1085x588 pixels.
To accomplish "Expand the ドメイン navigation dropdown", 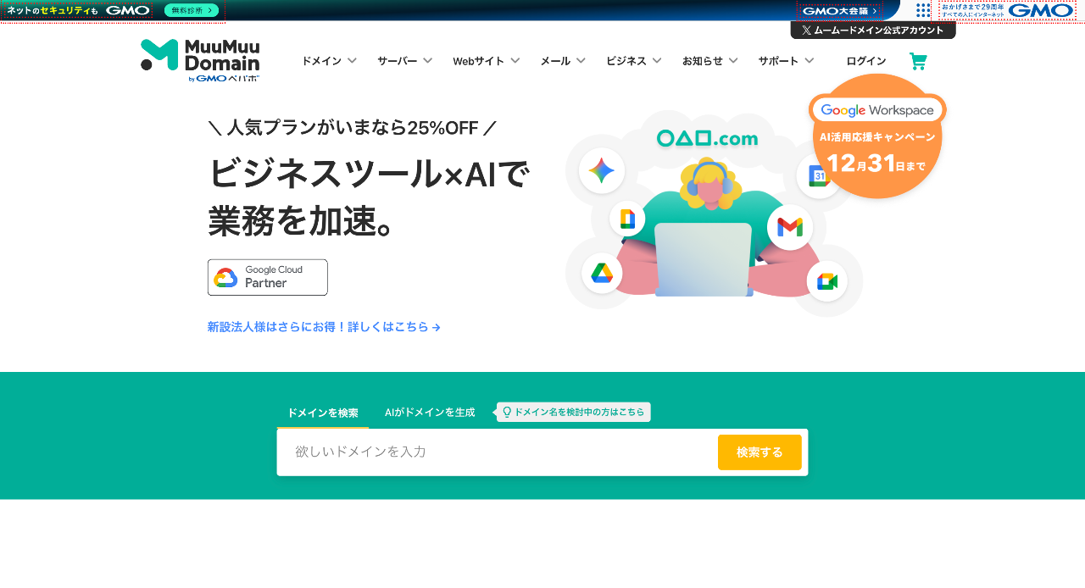I will pyautogui.click(x=329, y=60).
